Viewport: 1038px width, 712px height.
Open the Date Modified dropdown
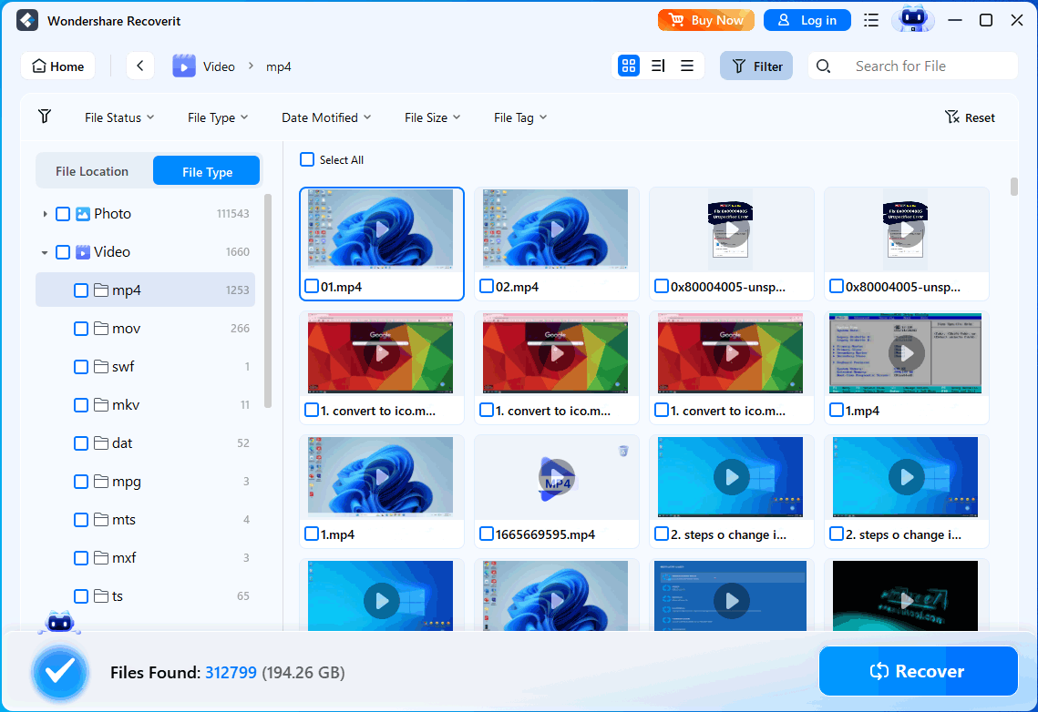tap(326, 117)
